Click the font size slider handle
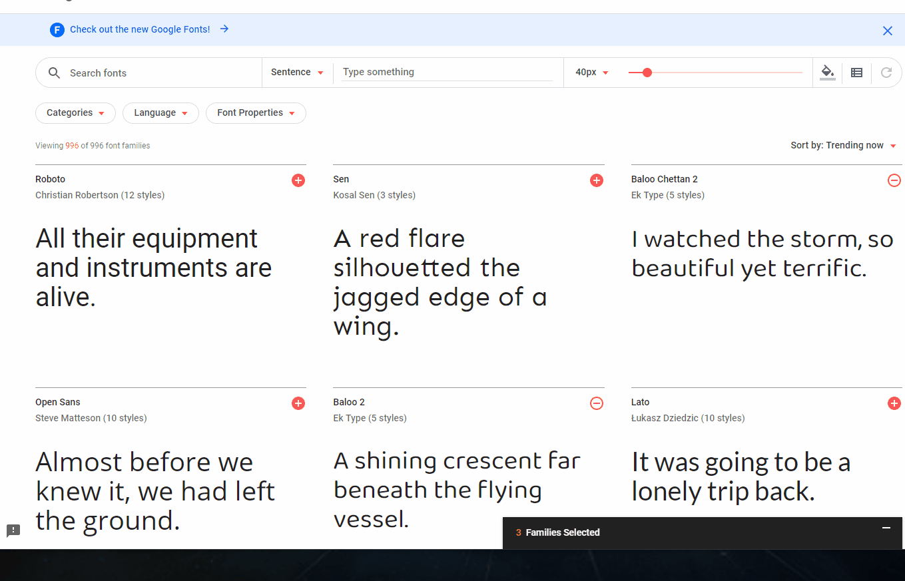Screen dimensions: 905x581 click(647, 73)
